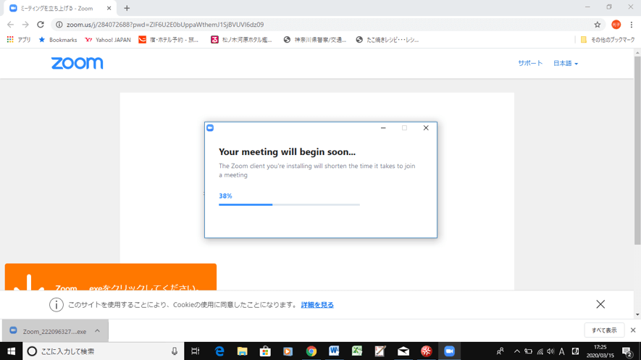This screenshot has width=641, height=360.
Task: Open the 松ノ木河原ホタル bookmark
Action: click(241, 40)
